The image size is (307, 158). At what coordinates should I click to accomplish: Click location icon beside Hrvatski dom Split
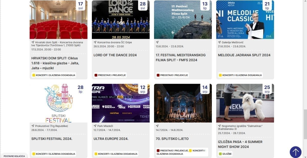pos(33,42)
